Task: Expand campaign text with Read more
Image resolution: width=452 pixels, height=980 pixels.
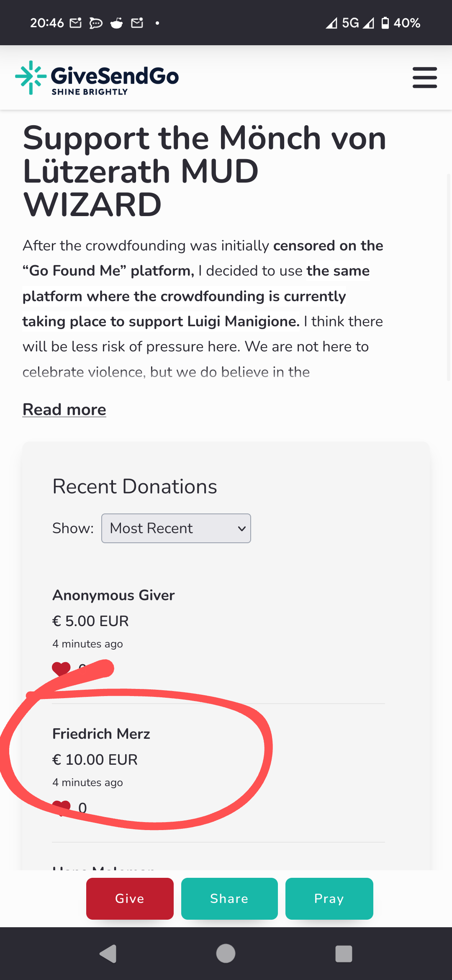Action: point(64,409)
